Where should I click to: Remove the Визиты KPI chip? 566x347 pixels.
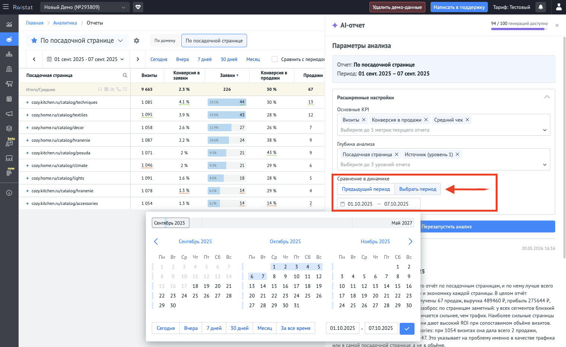coord(364,120)
